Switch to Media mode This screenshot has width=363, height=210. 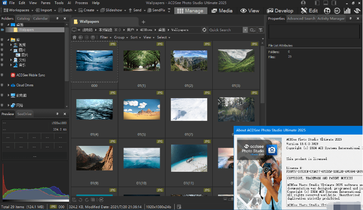(222, 10)
